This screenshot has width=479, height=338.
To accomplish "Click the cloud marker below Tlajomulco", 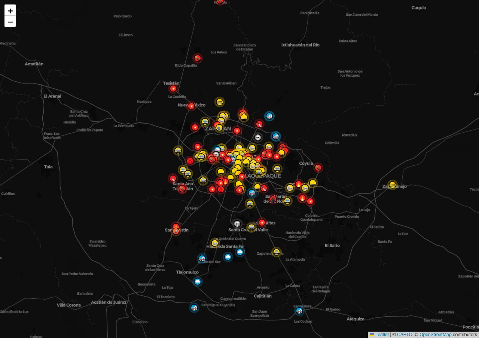I will pos(198,282).
